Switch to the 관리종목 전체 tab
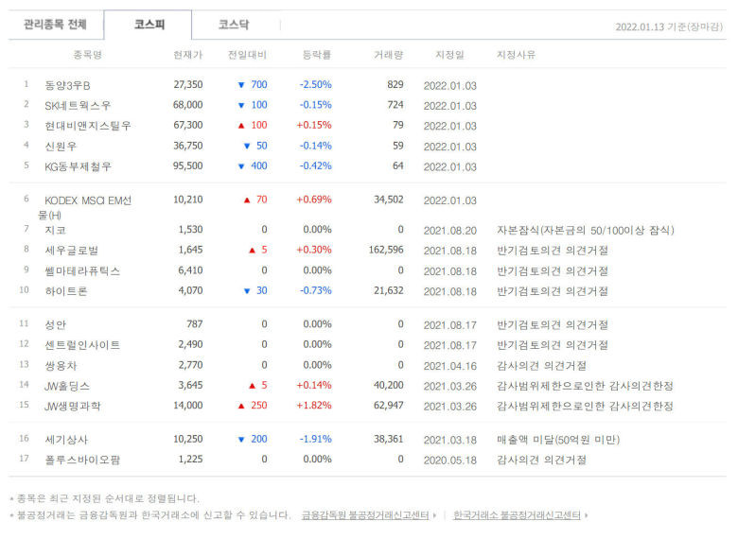 [56, 25]
